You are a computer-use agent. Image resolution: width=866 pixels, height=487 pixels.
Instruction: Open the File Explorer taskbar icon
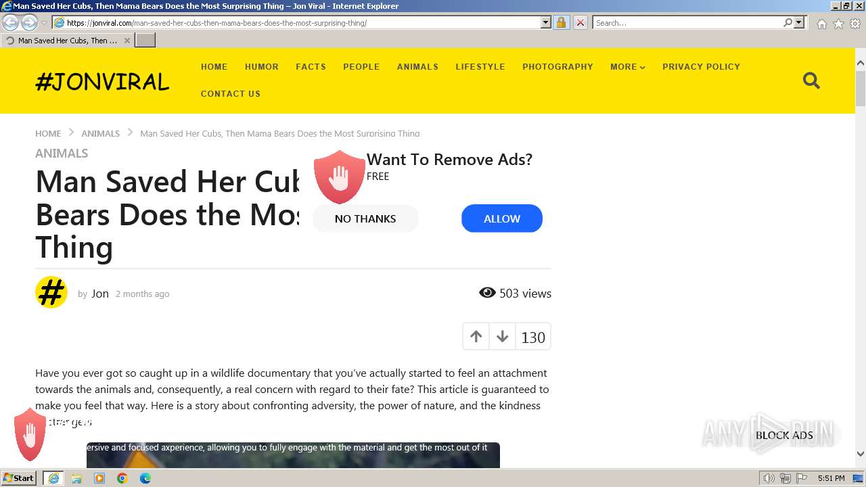coord(76,478)
